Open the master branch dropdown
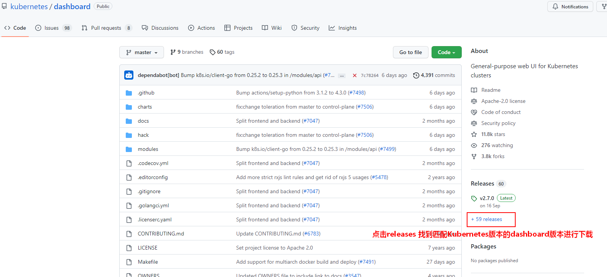The width and height of the screenshot is (607, 277). [x=141, y=52]
